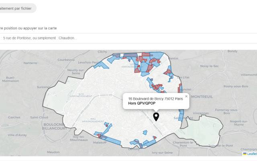Open the Leaflet attribution link

point(252,153)
